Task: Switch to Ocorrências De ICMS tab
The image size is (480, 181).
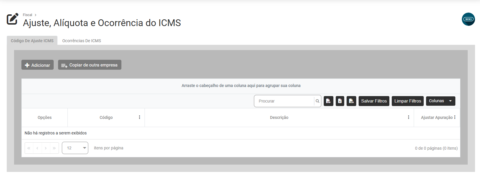Action: coord(82,41)
